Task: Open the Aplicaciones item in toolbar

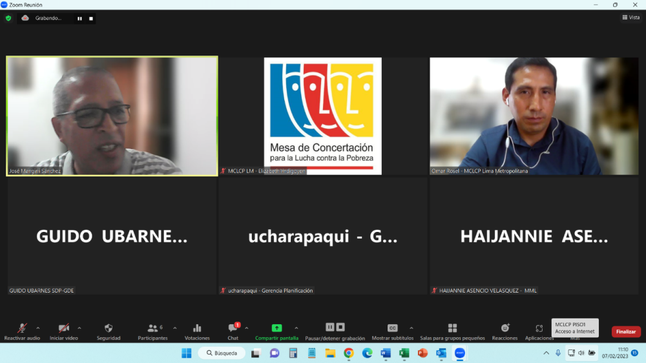Action: tap(539, 331)
